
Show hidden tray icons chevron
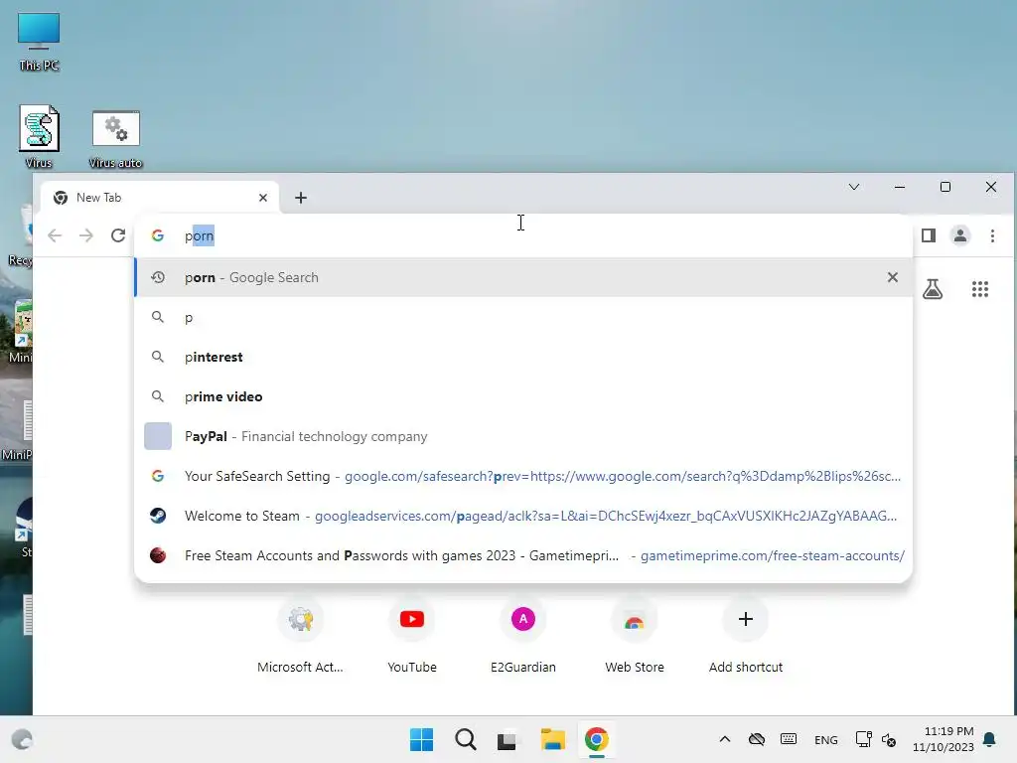pos(724,739)
